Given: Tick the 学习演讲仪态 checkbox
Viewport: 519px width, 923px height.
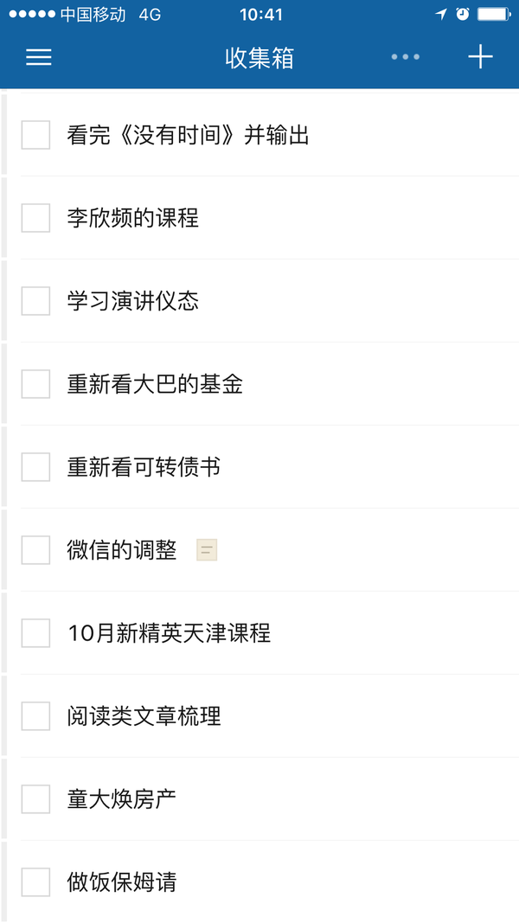Looking at the screenshot, I should (x=35, y=301).
